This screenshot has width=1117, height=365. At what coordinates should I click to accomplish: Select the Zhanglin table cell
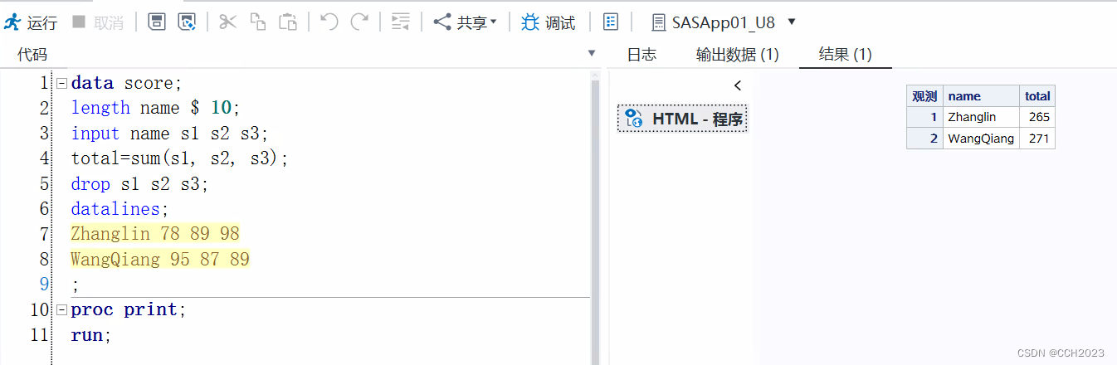coord(981,117)
